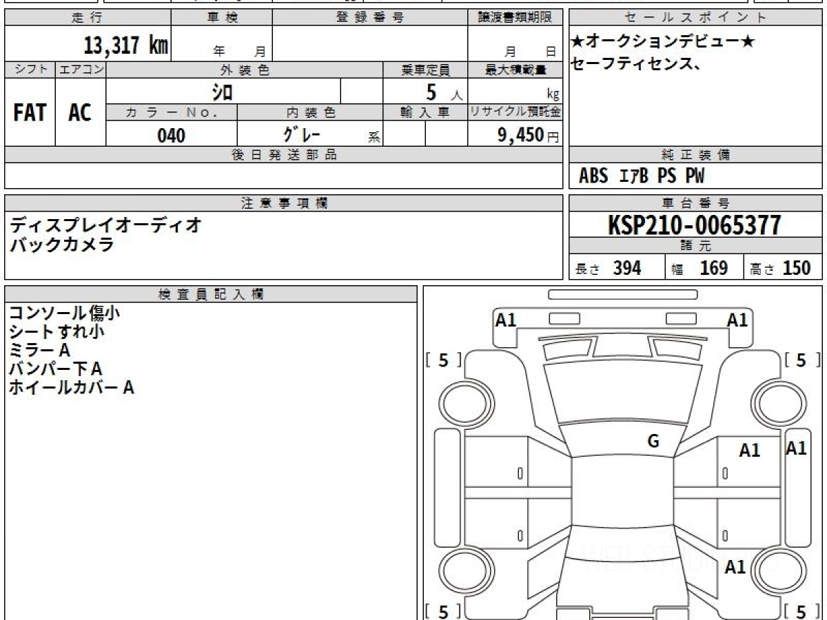Select the recycle deposit "9,450円"
Image resolution: width=827 pixels, height=620 pixels.
(528, 135)
